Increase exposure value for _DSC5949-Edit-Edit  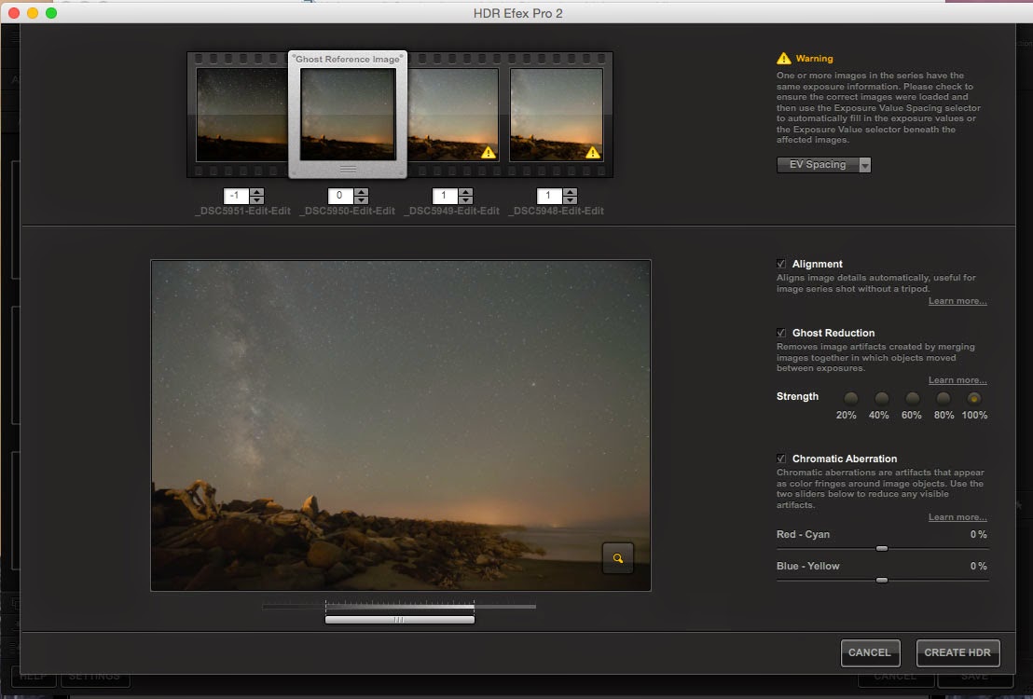(466, 192)
